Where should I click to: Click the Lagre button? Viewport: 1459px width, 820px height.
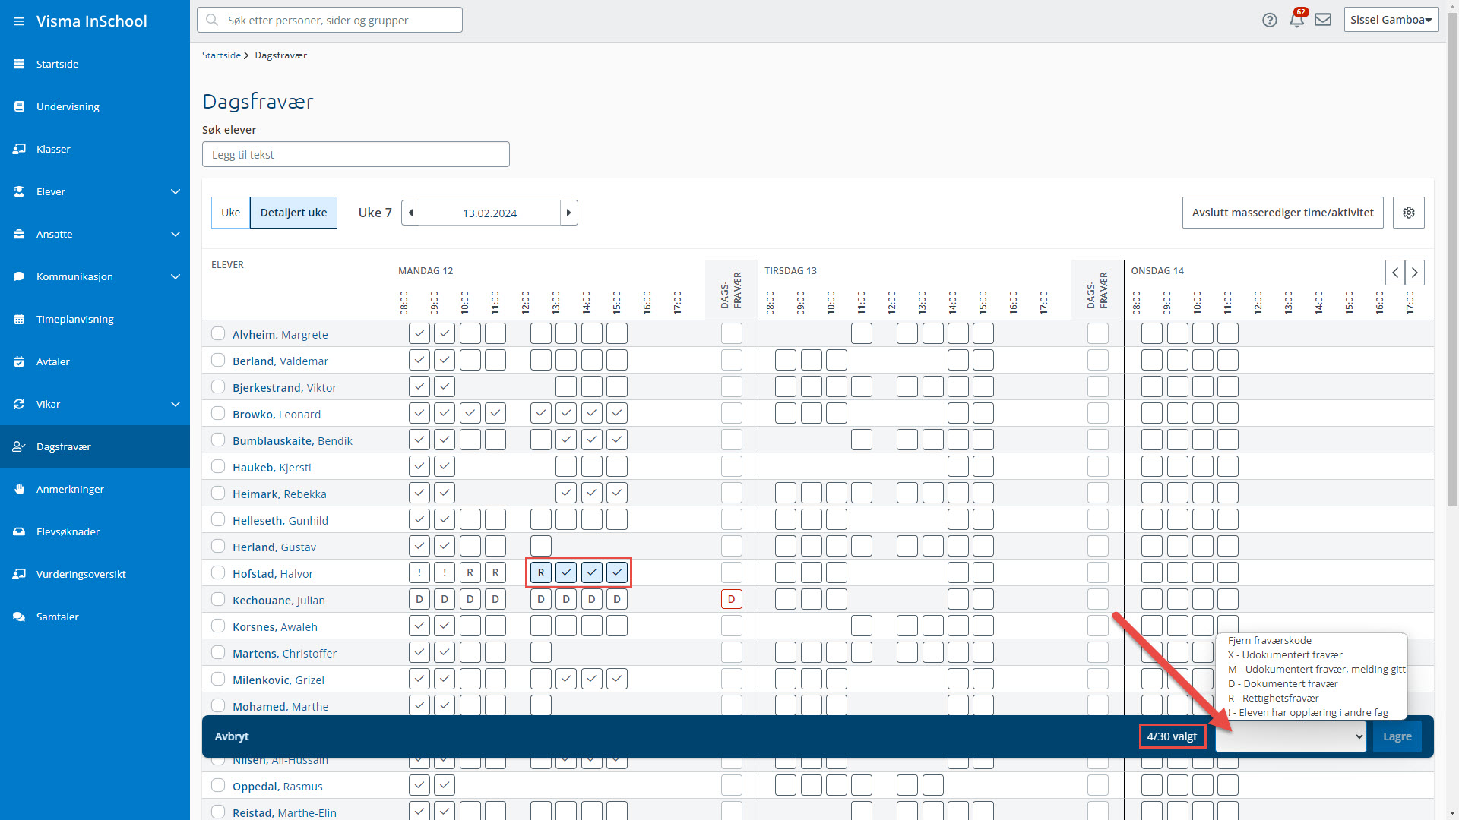tap(1397, 736)
